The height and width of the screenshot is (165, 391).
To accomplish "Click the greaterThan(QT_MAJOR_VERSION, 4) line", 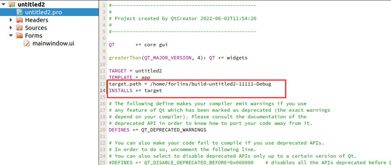I will click(x=178, y=58).
